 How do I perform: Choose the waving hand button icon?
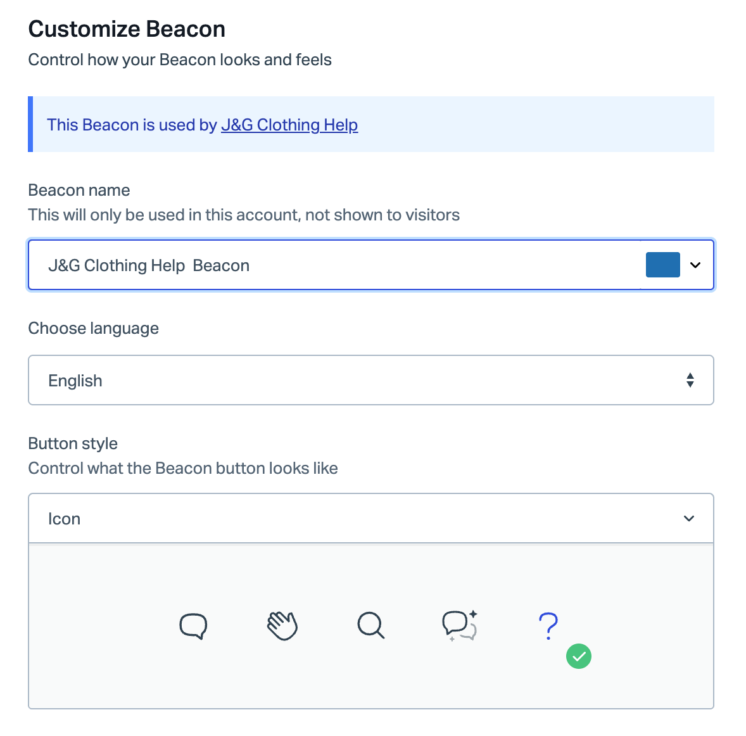[x=282, y=626]
